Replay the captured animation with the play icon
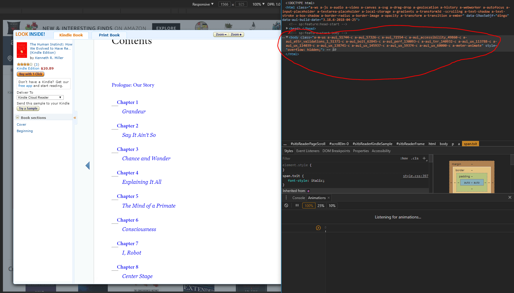Image resolution: width=514 pixels, height=293 pixels. click(318, 228)
